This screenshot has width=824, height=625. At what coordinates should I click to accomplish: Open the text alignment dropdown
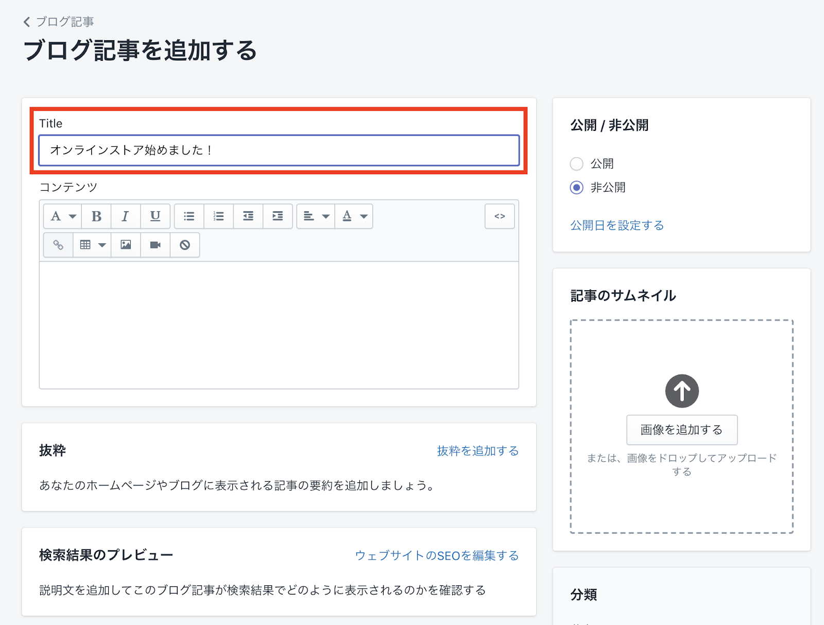316,216
